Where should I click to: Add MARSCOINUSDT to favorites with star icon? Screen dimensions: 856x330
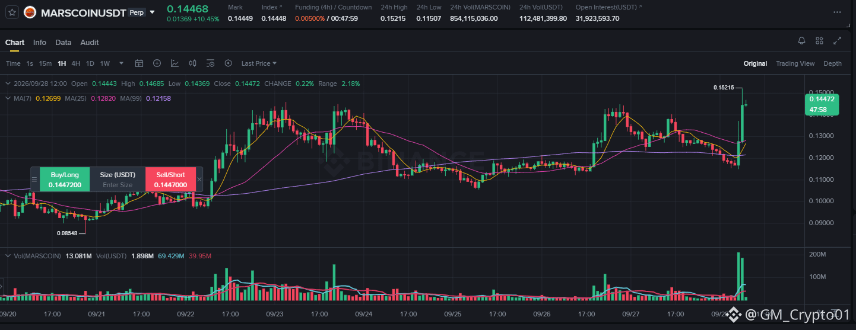tap(12, 12)
